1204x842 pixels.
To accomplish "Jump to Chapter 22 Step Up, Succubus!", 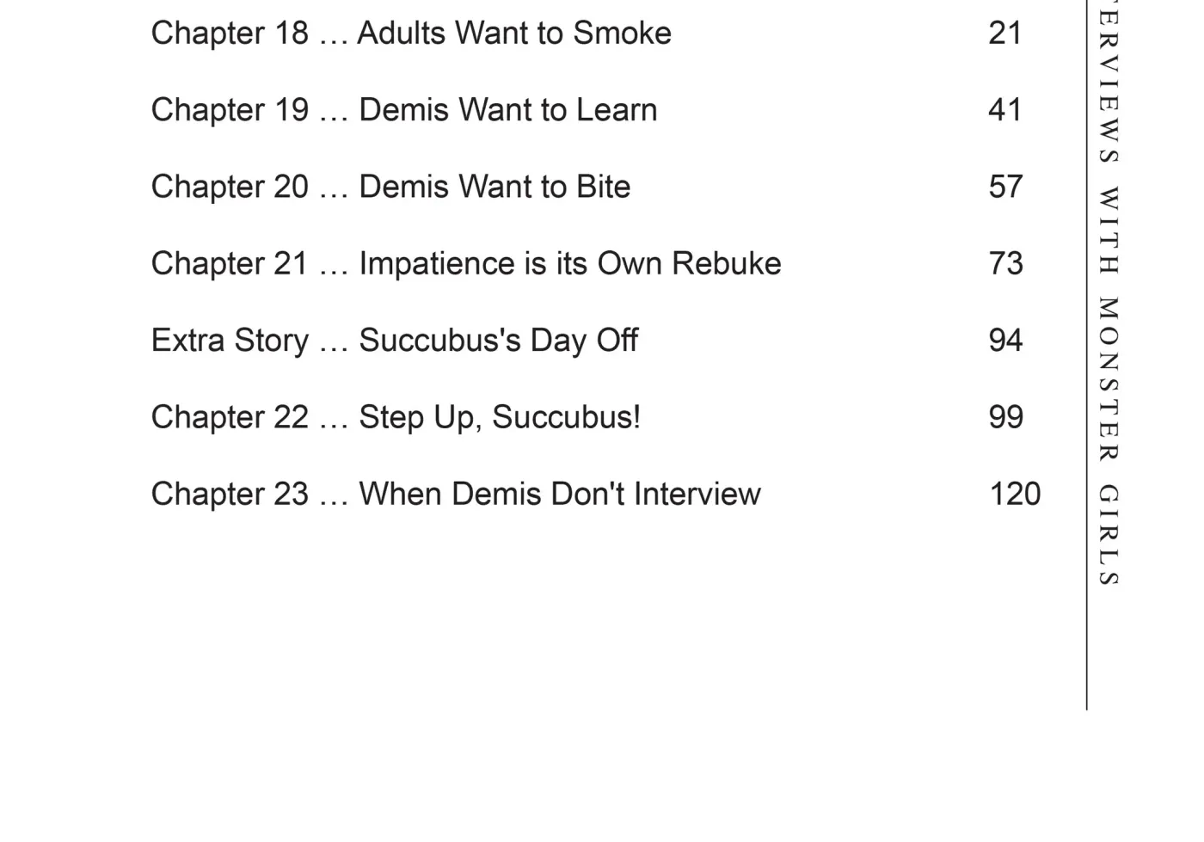I will coord(396,417).
